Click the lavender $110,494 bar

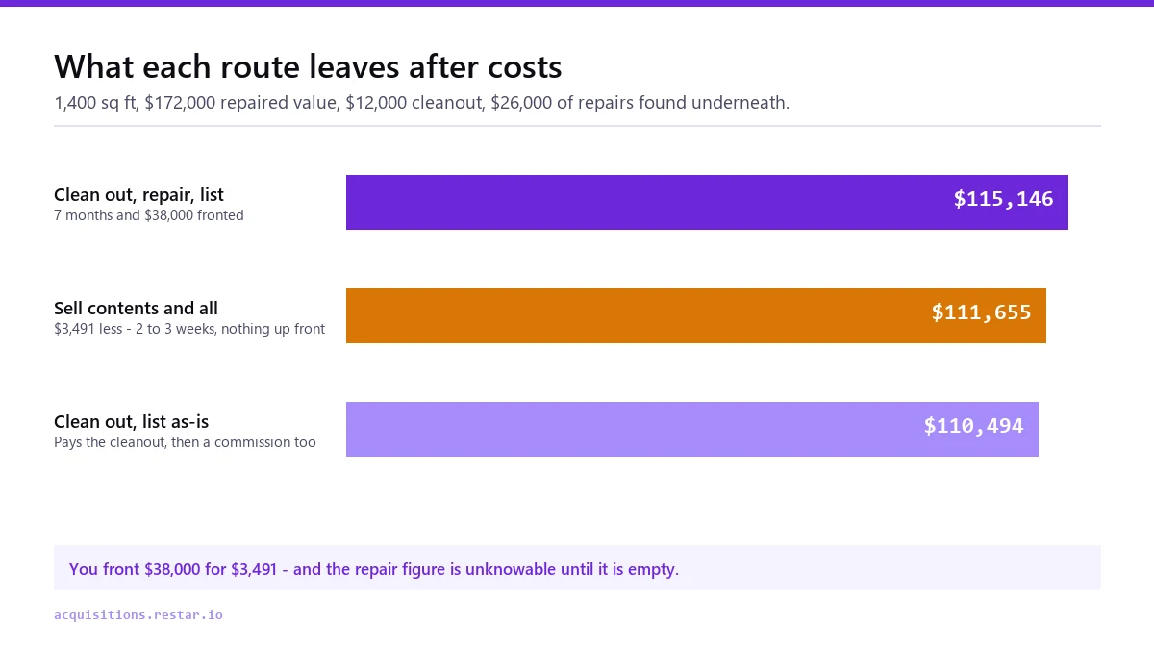[692, 429]
